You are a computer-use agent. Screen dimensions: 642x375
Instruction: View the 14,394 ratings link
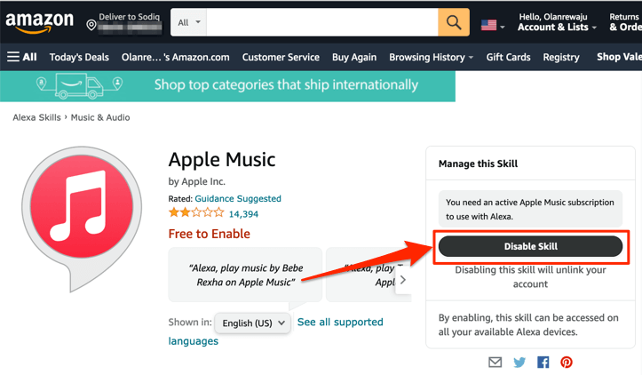coord(243,214)
